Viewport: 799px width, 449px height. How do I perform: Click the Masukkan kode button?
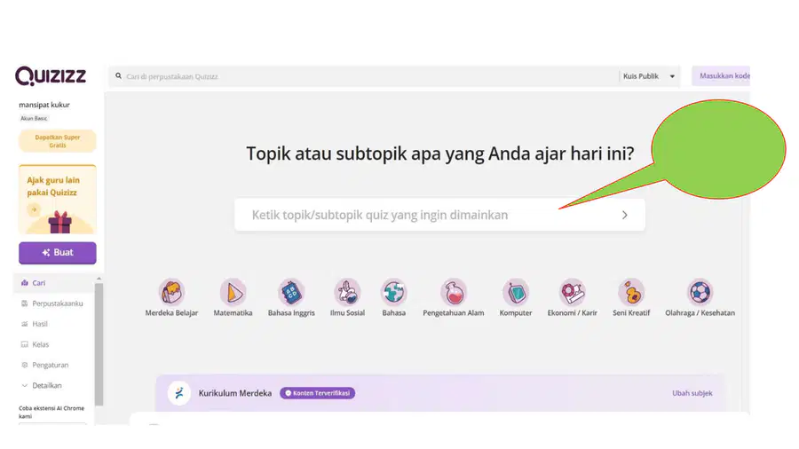[721, 75]
